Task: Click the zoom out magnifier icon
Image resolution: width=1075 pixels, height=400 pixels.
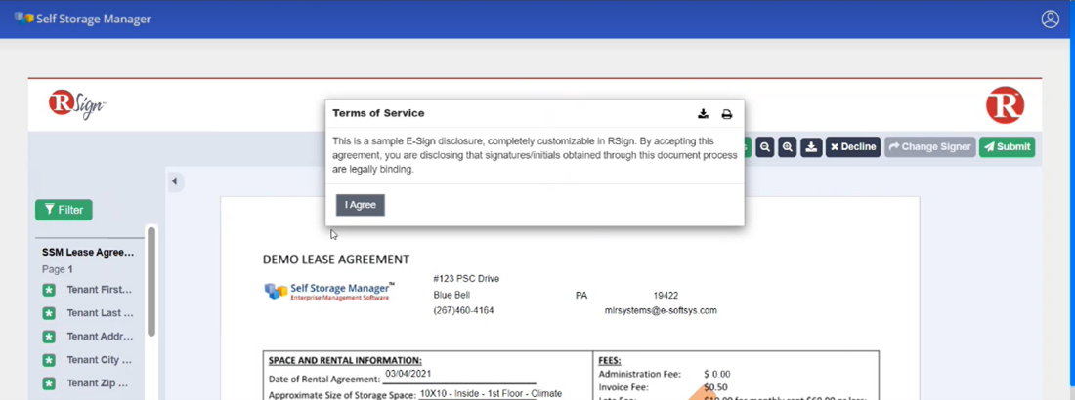Action: (764, 146)
